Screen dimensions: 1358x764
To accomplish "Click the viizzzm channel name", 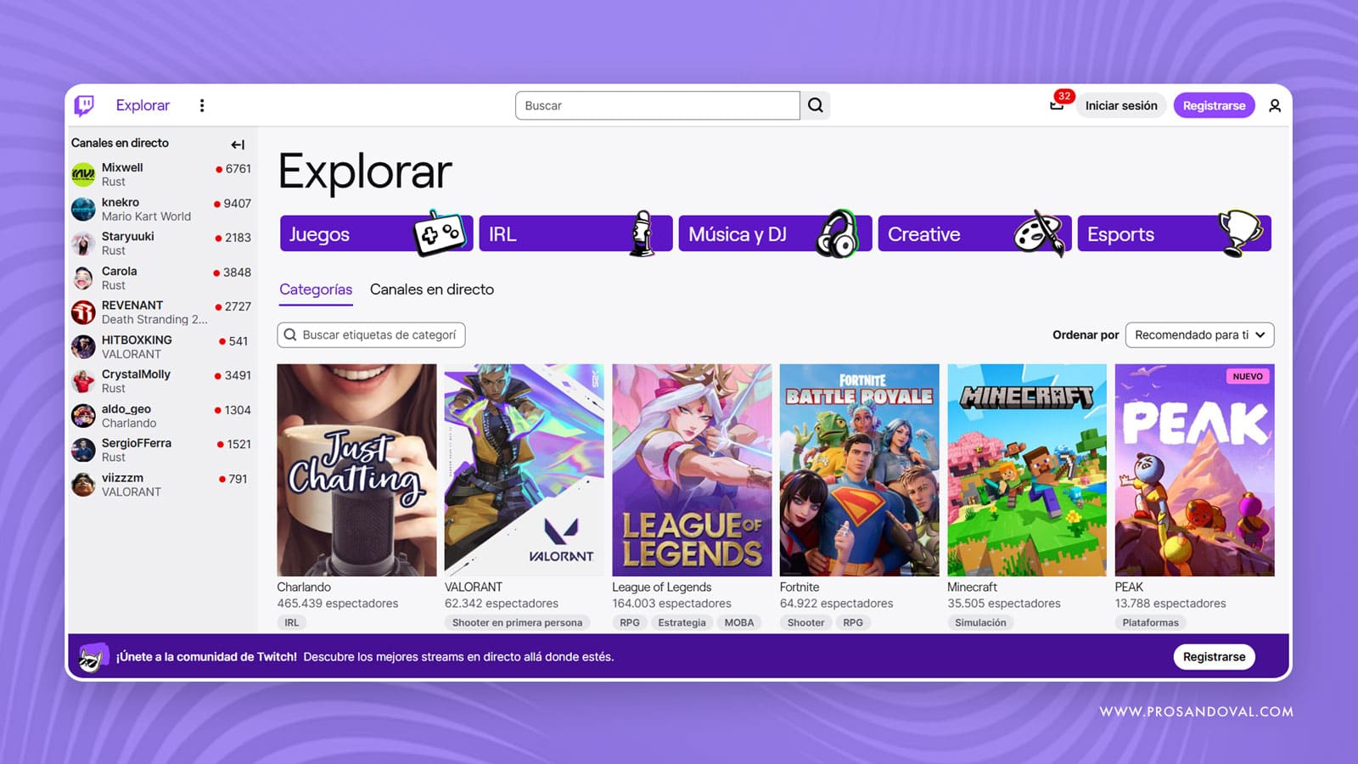I will (122, 478).
